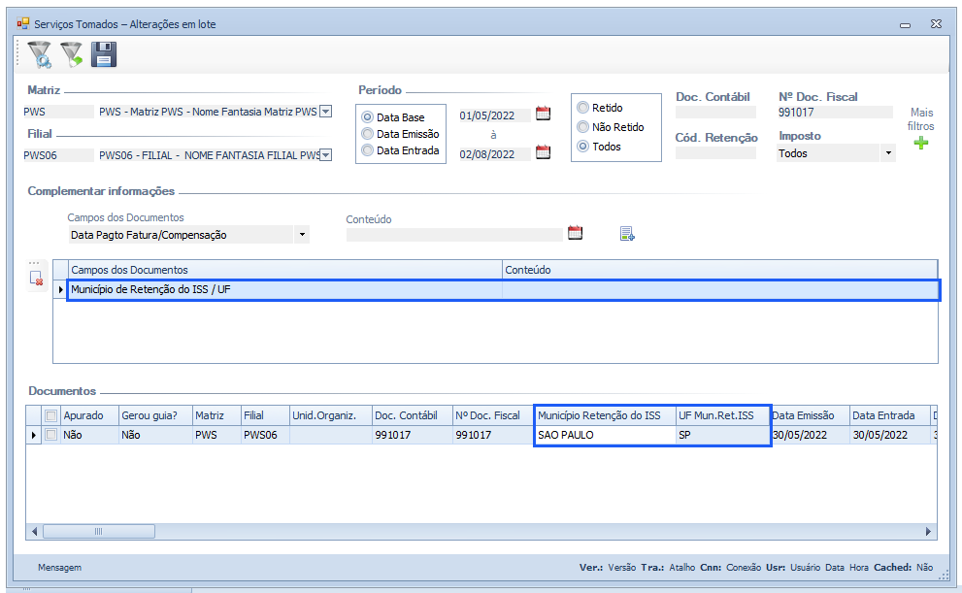Click the filter search funnel icon

[40, 55]
